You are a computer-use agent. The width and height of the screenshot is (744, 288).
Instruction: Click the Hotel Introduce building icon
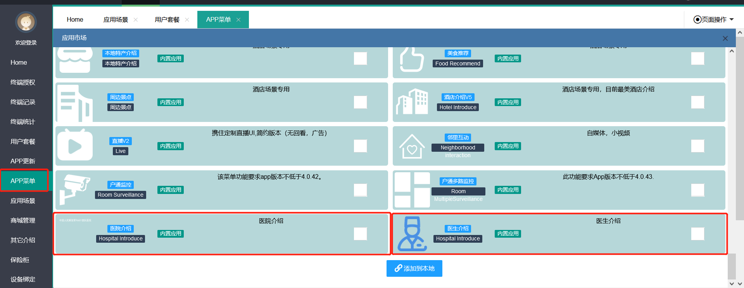(x=412, y=102)
